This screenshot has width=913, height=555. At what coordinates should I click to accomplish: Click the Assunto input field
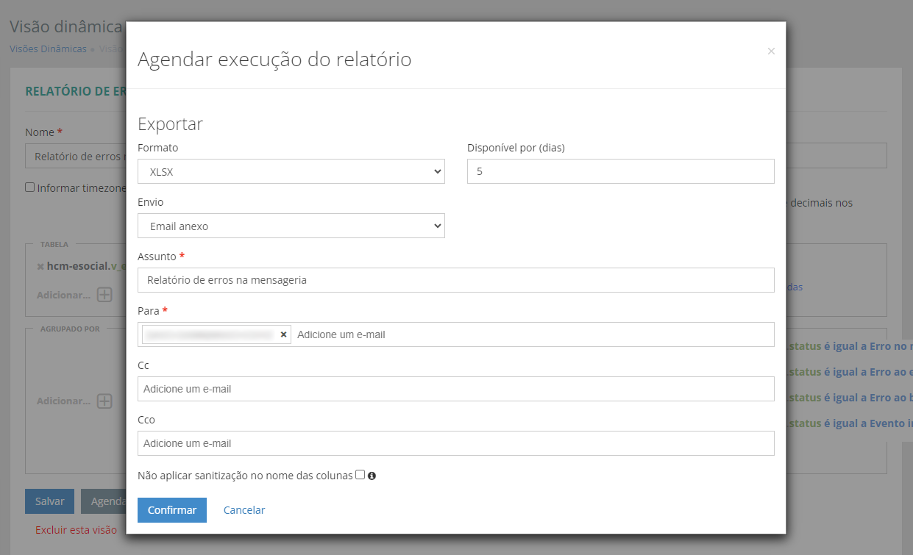pyautogui.click(x=456, y=280)
